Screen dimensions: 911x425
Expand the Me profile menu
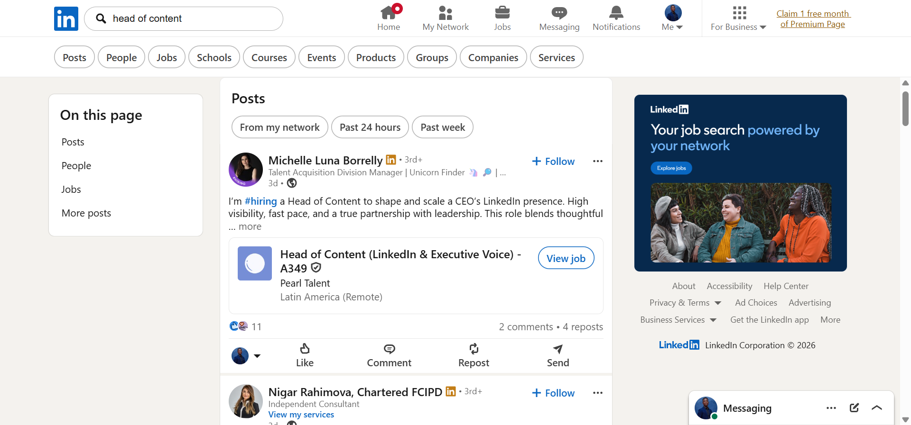[673, 18]
